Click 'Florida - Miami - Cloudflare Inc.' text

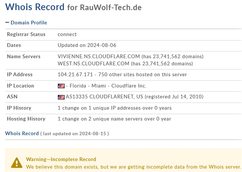point(108,86)
